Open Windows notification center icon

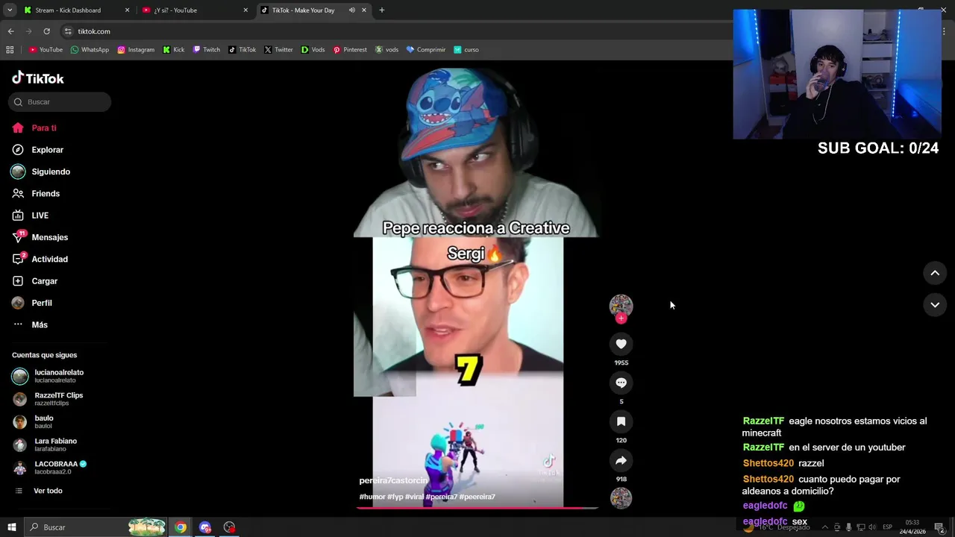939,527
